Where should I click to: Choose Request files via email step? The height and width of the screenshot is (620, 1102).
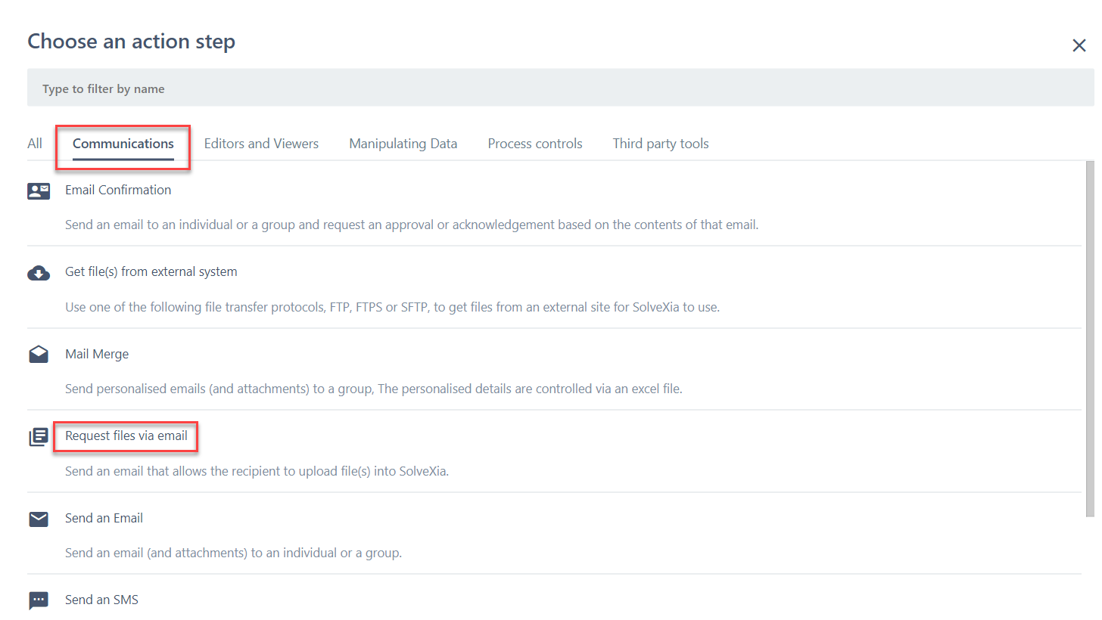coord(126,436)
